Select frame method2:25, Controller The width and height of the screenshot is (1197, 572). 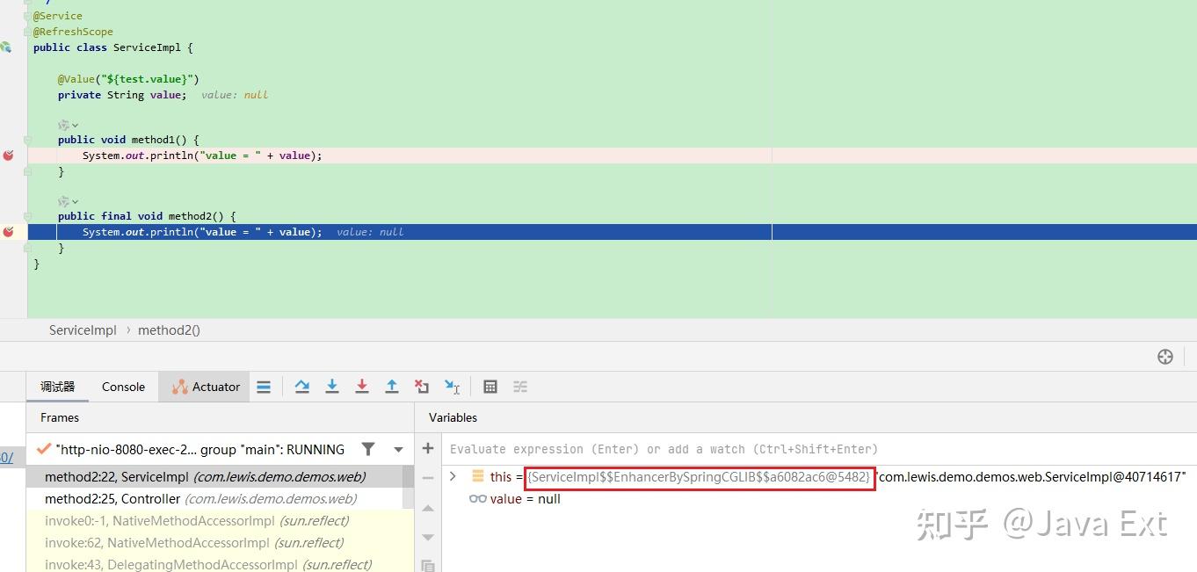pos(214,499)
